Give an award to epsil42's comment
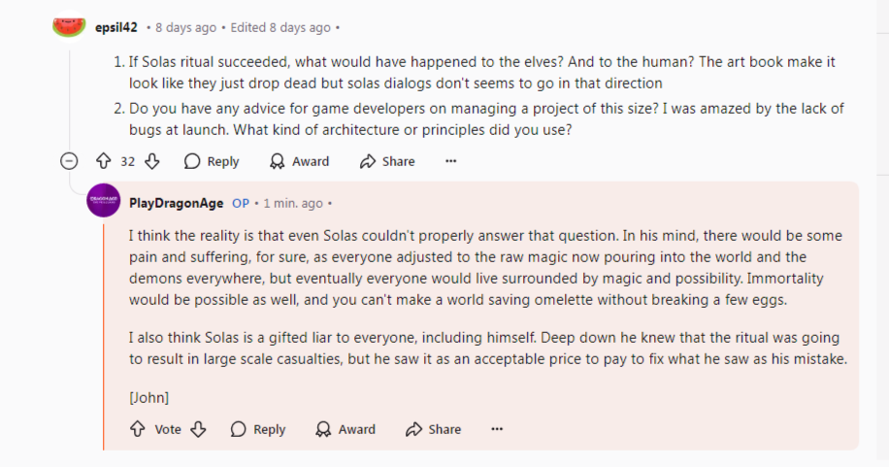889x467 pixels. coord(299,162)
